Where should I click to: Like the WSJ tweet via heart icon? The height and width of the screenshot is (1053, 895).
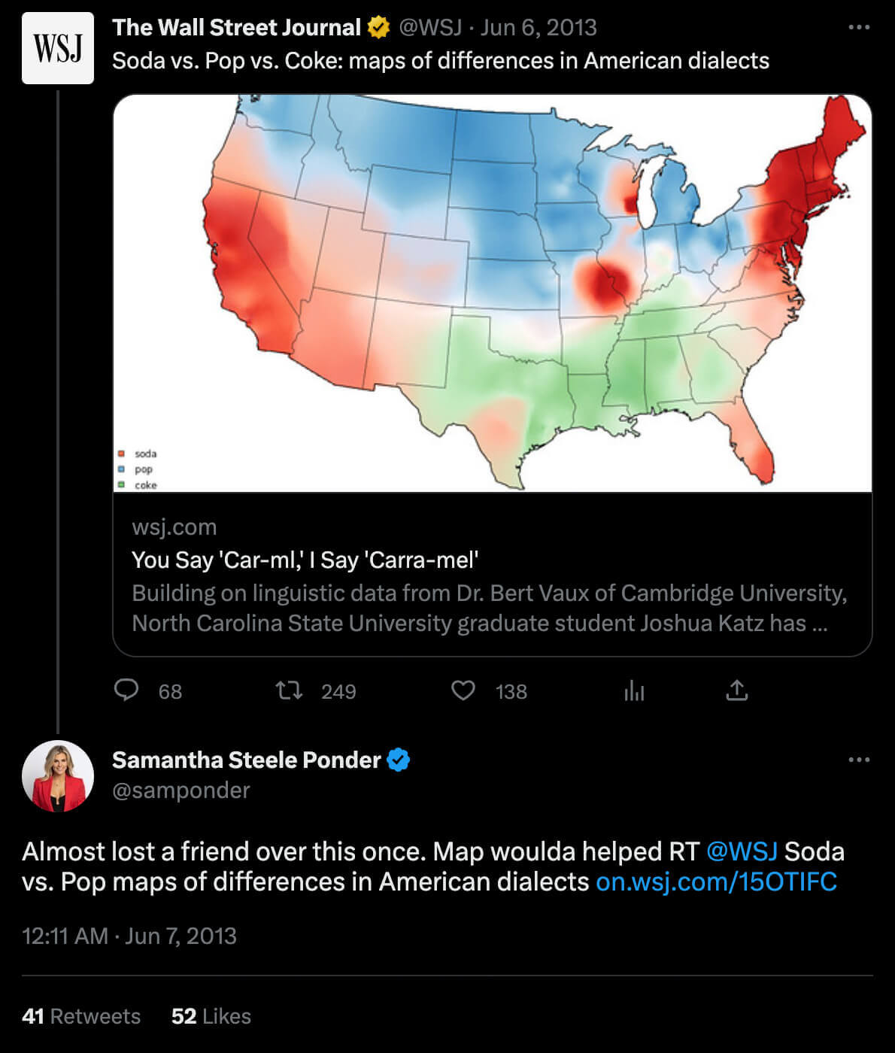pyautogui.click(x=463, y=690)
